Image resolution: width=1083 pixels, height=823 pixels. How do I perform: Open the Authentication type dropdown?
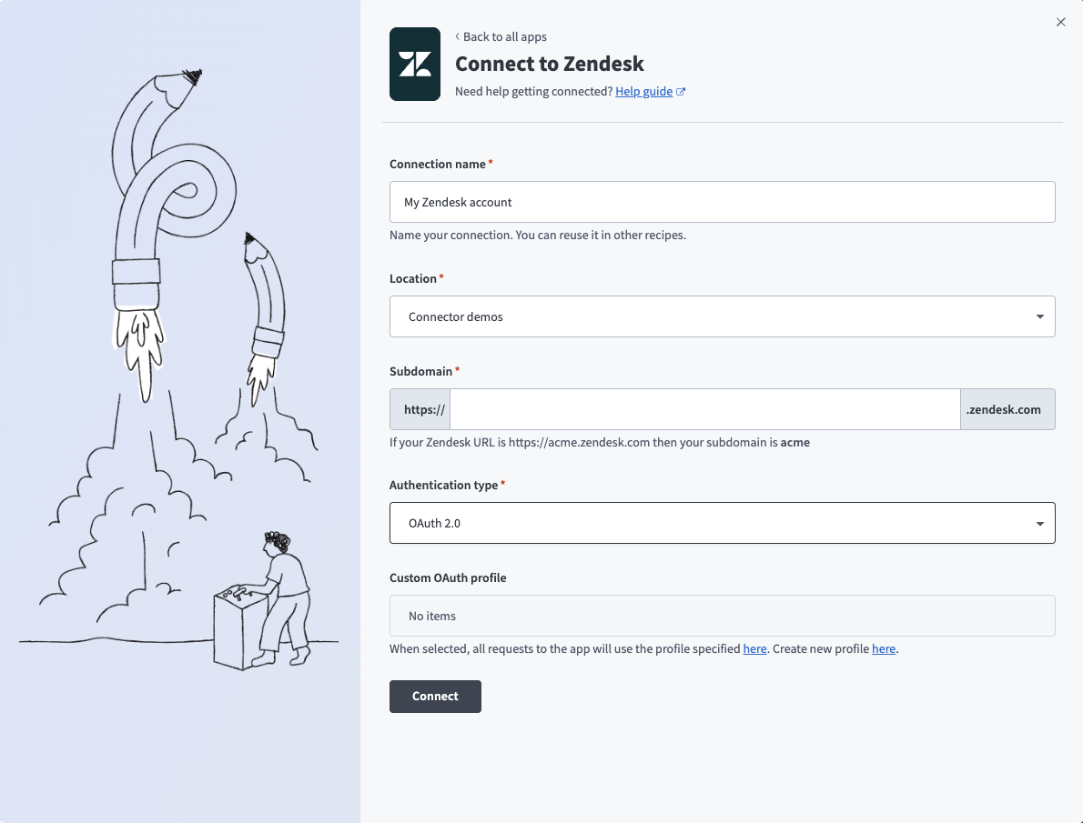[x=722, y=523]
